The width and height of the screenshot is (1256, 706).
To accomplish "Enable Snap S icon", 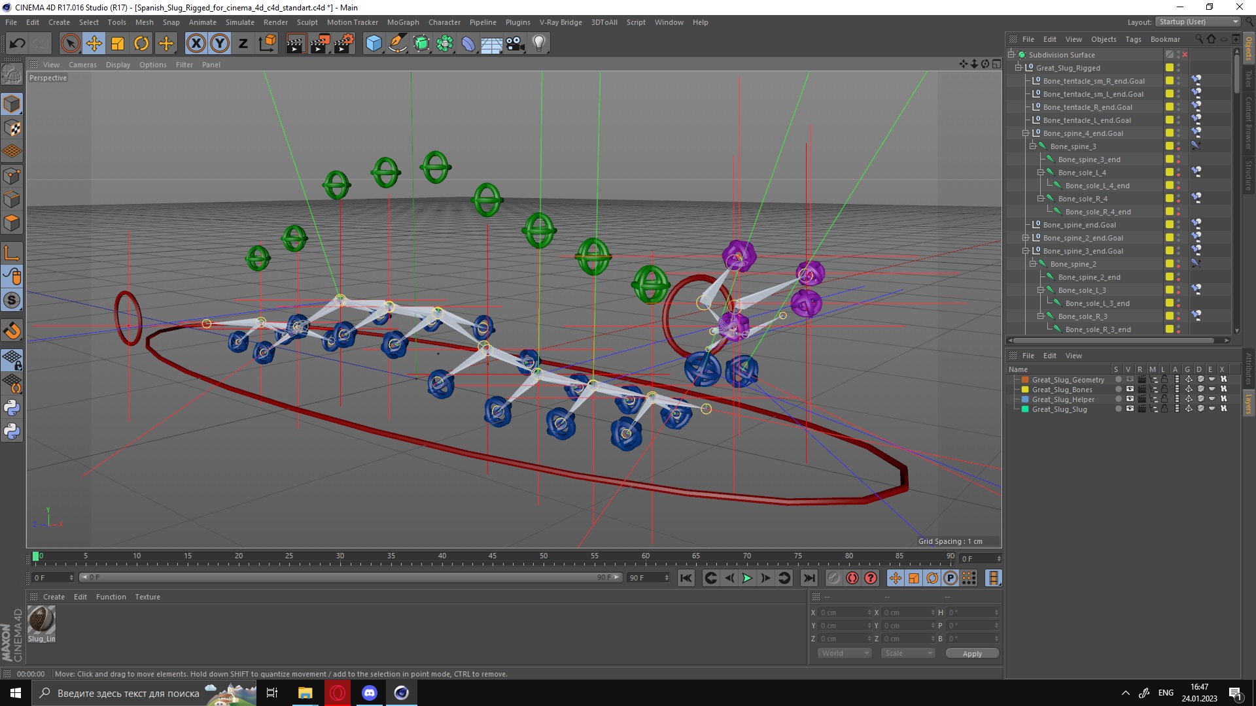I will click(x=12, y=301).
